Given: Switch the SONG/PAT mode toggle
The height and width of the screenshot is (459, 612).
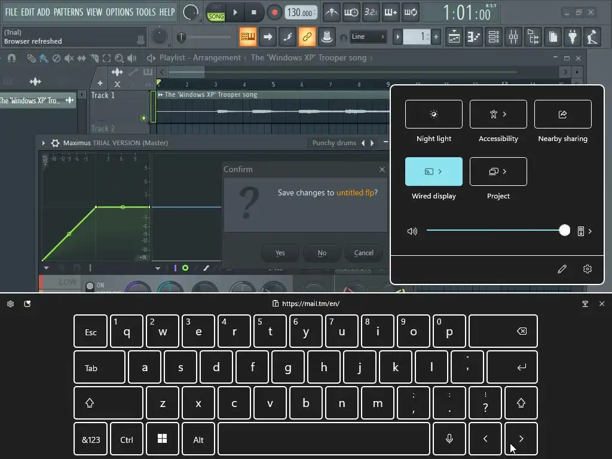Looking at the screenshot, I should click(216, 13).
